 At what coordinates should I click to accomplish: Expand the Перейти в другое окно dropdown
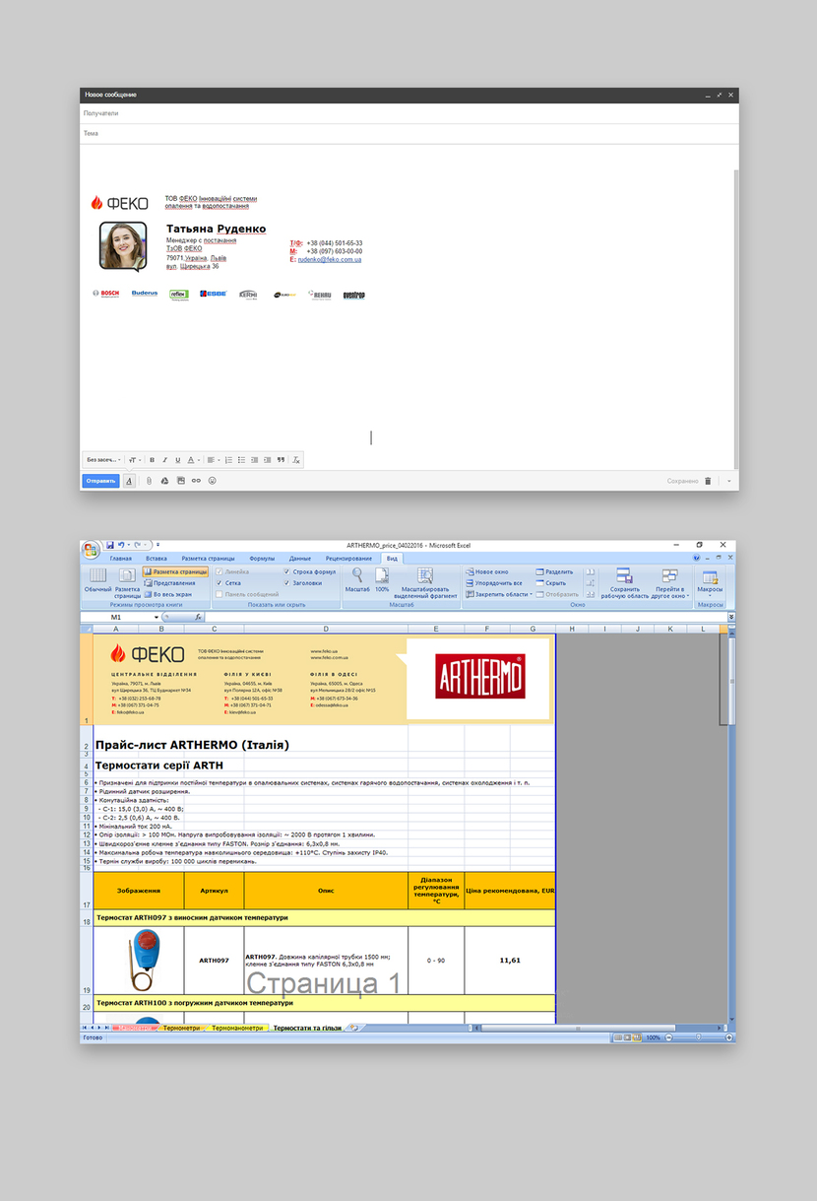tap(669, 582)
